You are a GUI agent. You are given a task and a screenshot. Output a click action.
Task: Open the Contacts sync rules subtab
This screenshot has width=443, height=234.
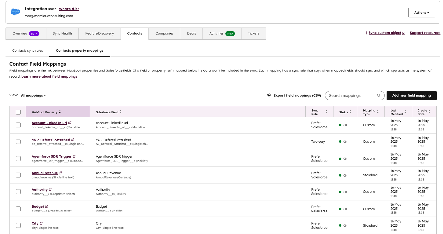click(x=27, y=50)
